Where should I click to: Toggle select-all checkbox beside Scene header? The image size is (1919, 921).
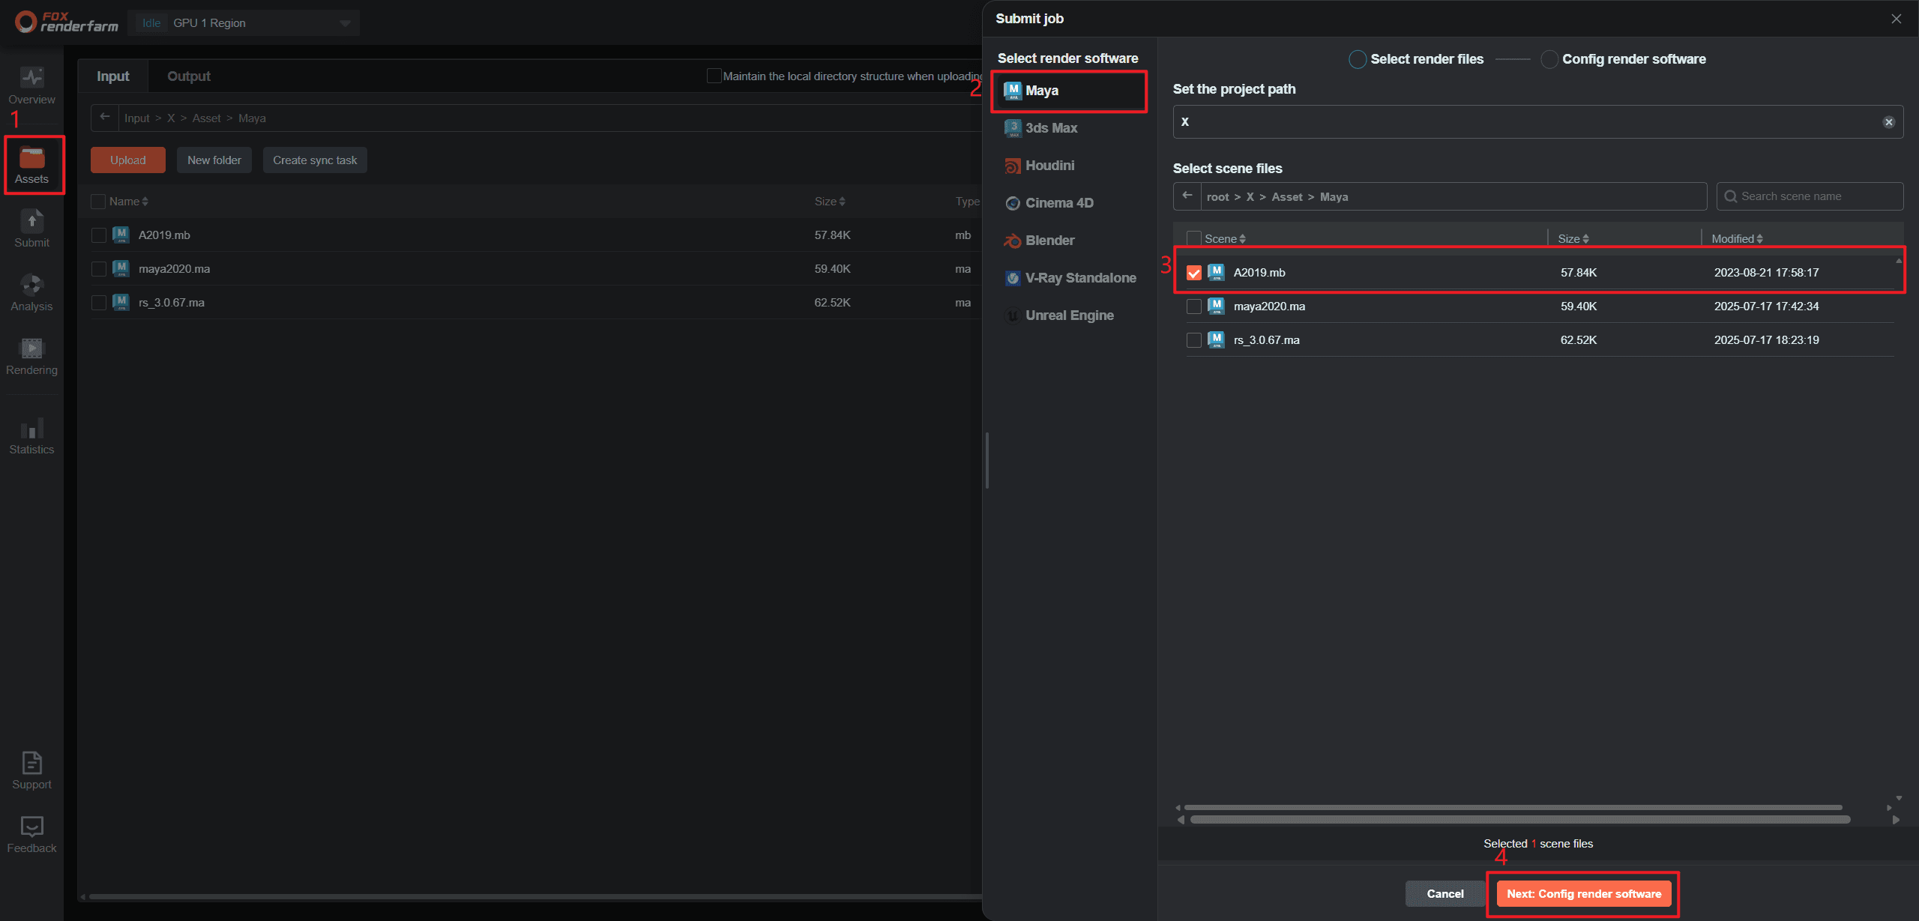tap(1194, 238)
